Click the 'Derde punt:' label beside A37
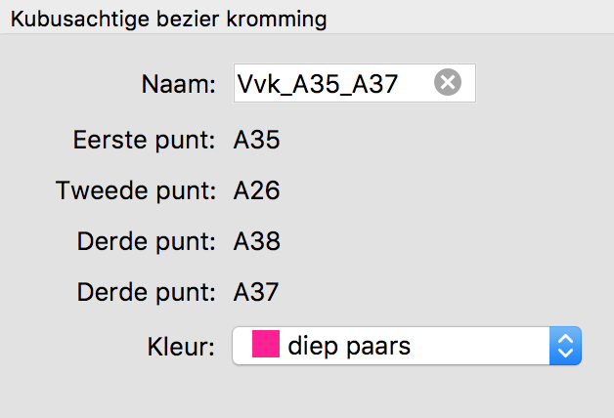614x418 pixels. pos(146,293)
